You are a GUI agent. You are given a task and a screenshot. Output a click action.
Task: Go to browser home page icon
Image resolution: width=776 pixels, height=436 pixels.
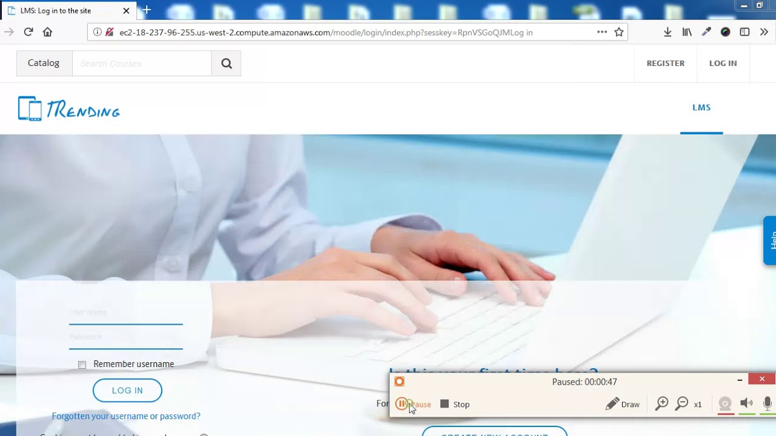point(47,32)
